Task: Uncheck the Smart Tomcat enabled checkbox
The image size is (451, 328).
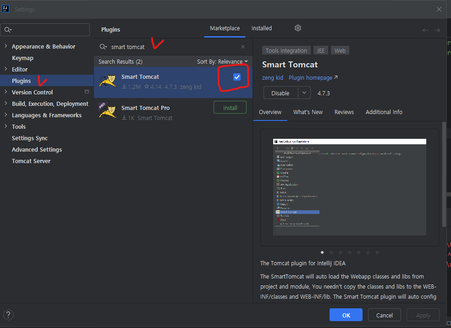Action: point(236,77)
